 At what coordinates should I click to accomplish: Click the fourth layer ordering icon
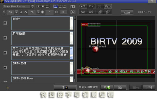(108, 12)
